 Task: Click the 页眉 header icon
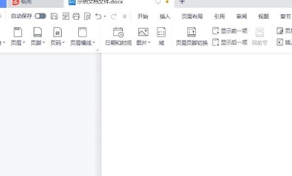click(18, 32)
